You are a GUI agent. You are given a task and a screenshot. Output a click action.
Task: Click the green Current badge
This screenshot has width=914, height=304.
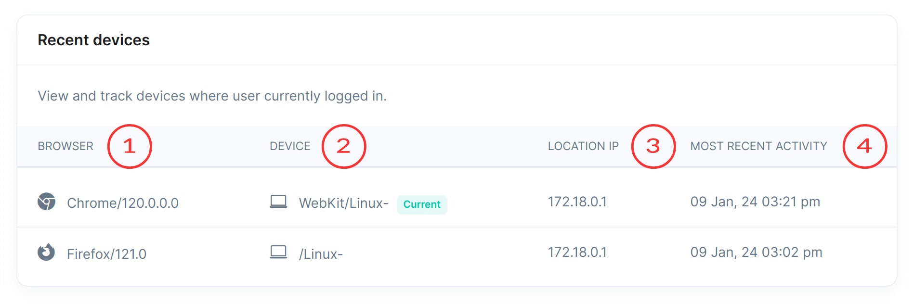pyautogui.click(x=422, y=204)
